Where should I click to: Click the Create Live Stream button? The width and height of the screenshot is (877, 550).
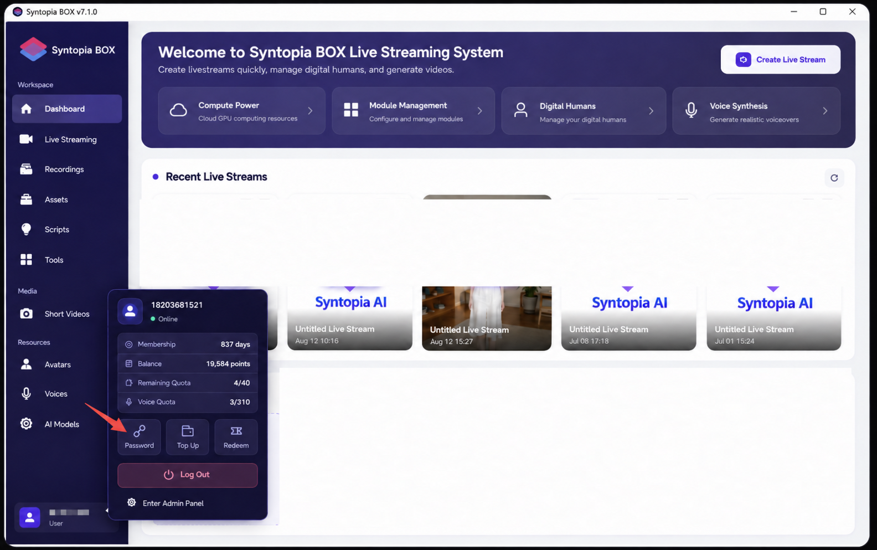780,59
